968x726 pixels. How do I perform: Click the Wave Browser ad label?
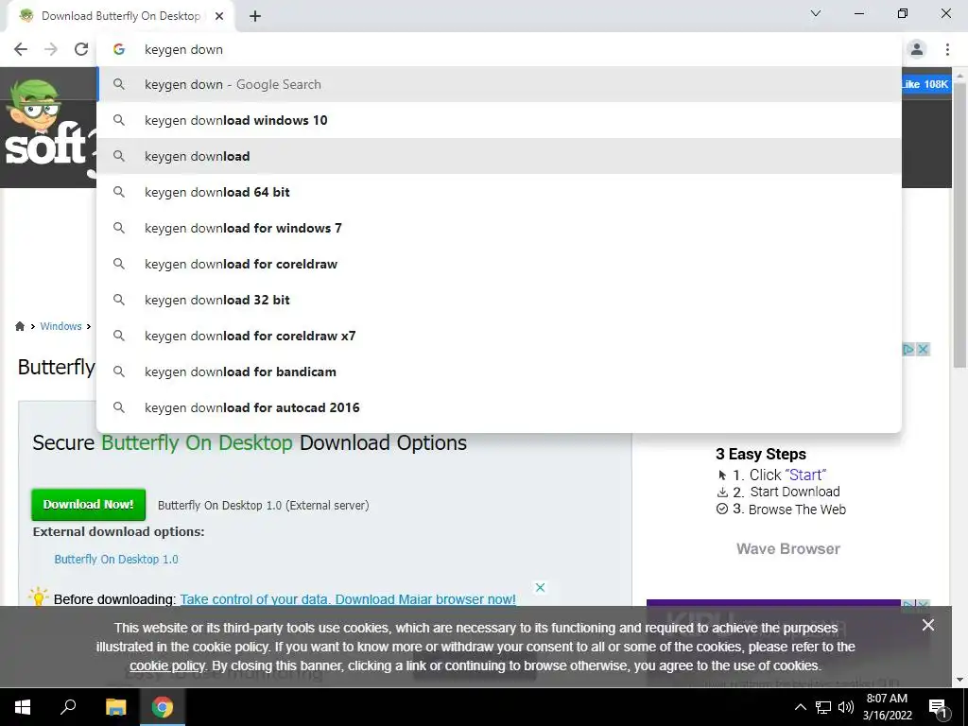click(x=787, y=549)
